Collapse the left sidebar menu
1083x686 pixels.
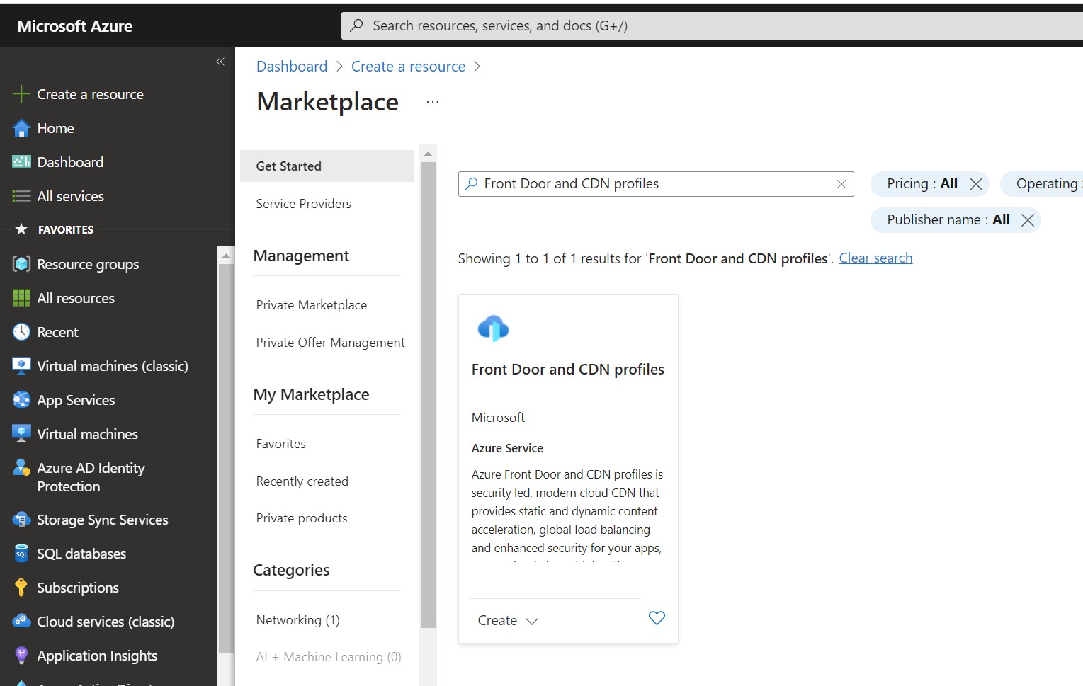click(x=220, y=62)
